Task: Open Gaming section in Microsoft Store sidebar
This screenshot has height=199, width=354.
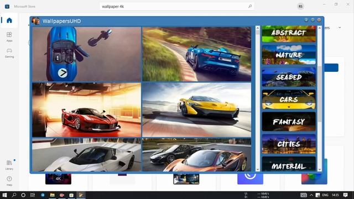Action: click(9, 53)
